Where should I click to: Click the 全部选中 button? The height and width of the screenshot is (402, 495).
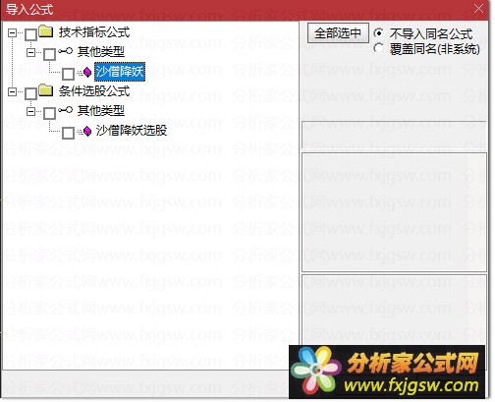point(338,33)
